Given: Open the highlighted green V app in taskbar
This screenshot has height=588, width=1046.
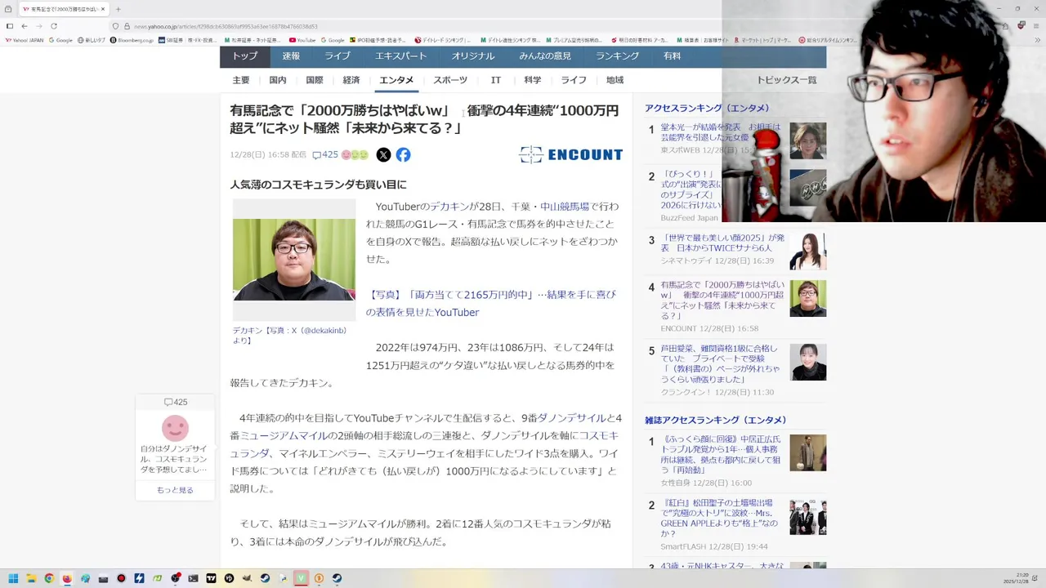Looking at the screenshot, I should [301, 578].
